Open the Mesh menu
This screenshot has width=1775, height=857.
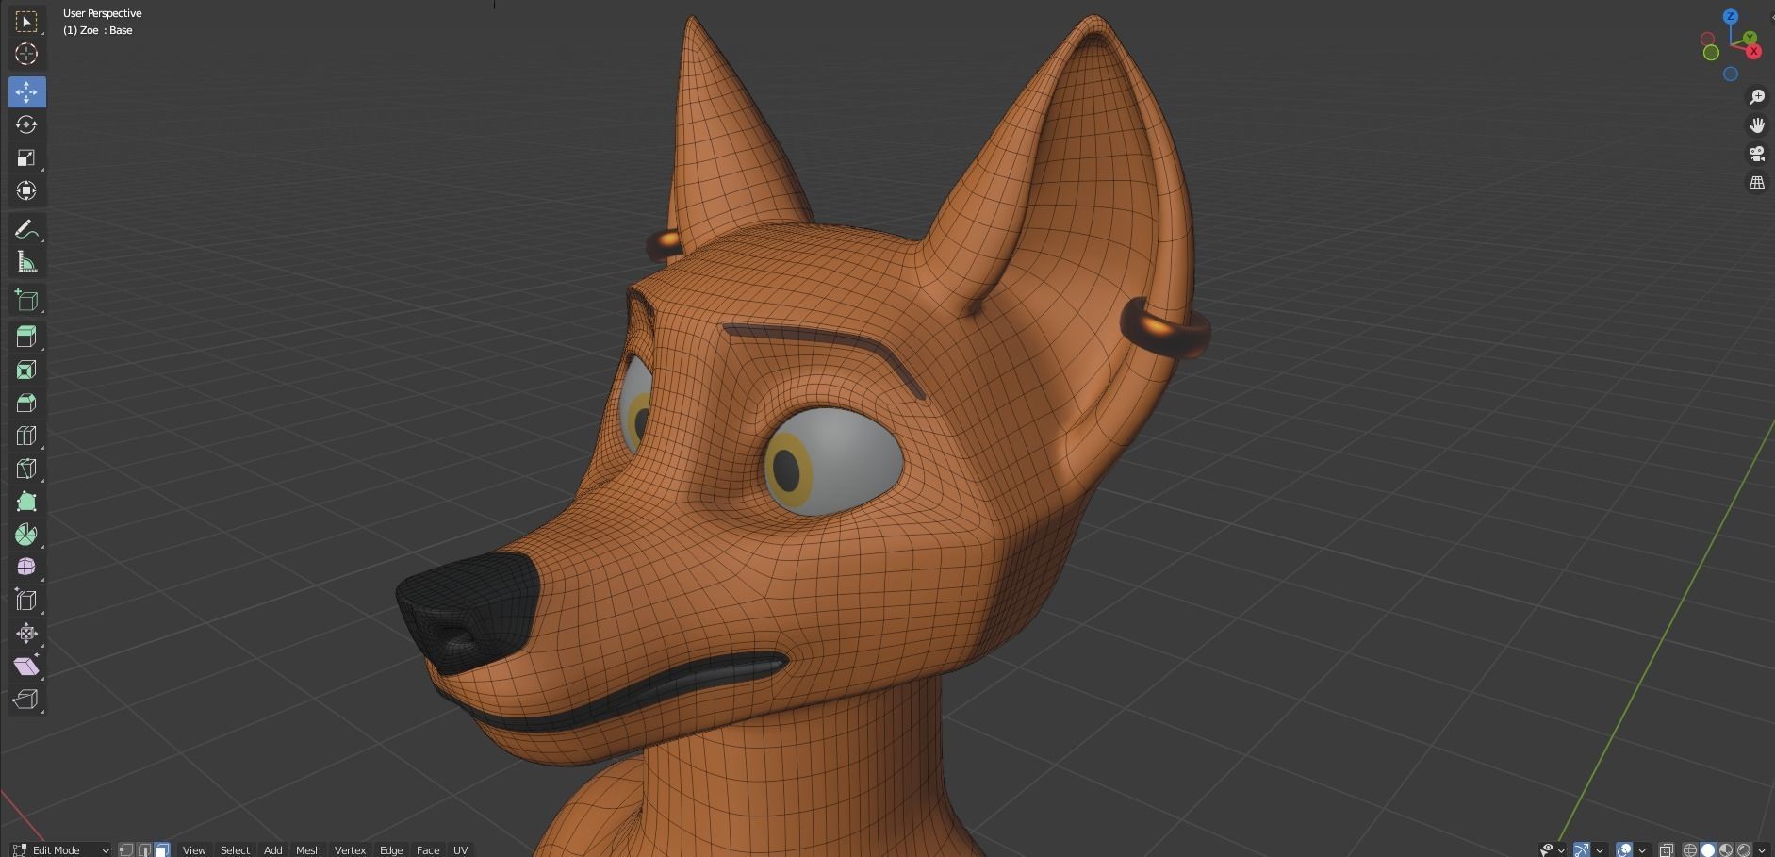(x=308, y=849)
